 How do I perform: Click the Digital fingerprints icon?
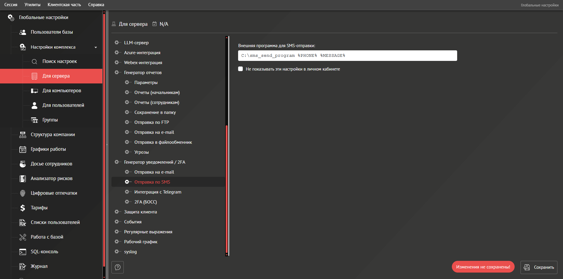coord(23,193)
